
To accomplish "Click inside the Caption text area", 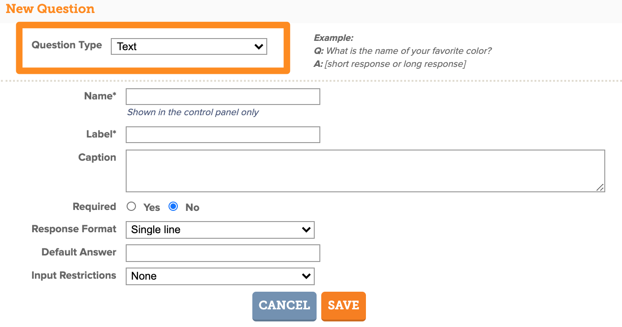I will (365, 171).
